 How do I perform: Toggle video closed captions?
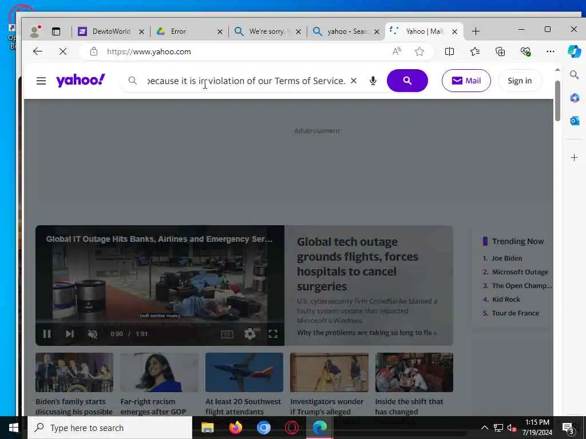coord(227,334)
